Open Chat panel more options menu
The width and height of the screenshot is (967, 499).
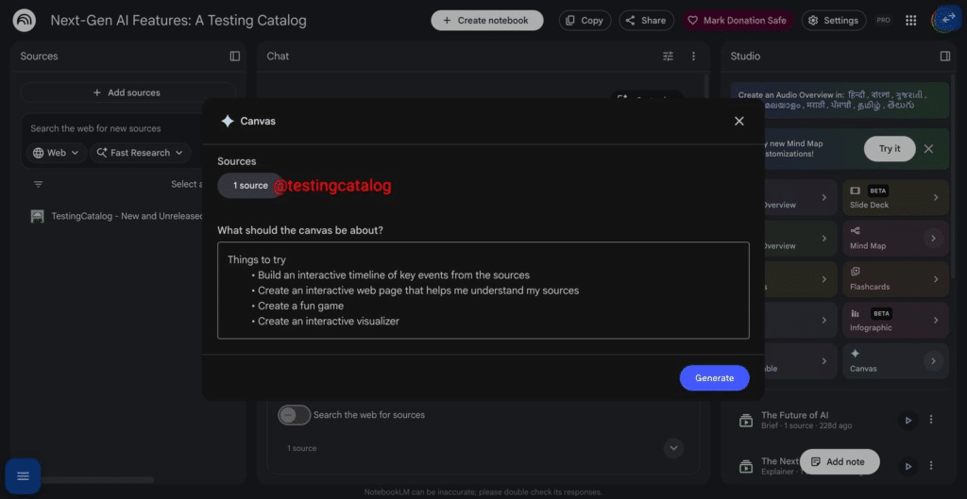point(693,56)
